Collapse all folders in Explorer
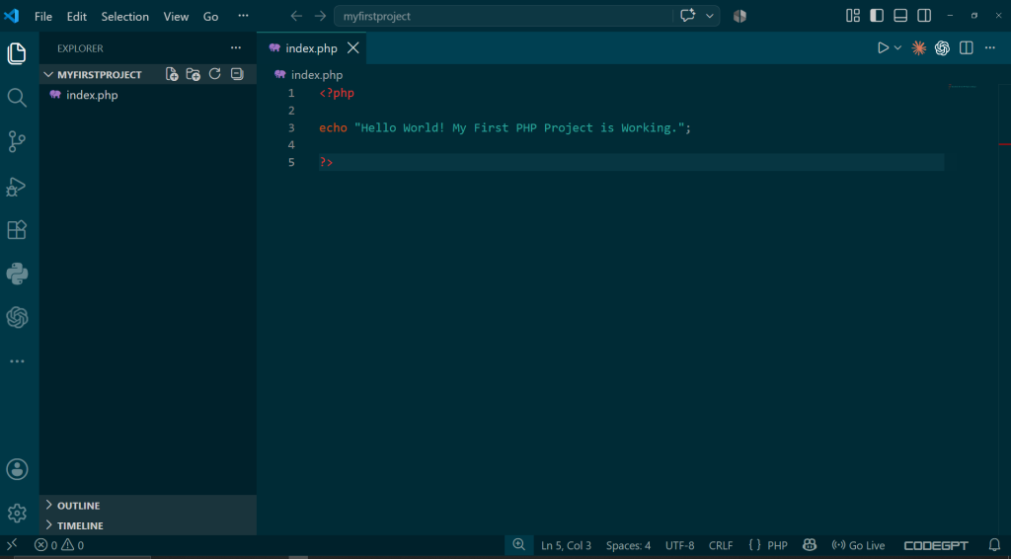 237,74
